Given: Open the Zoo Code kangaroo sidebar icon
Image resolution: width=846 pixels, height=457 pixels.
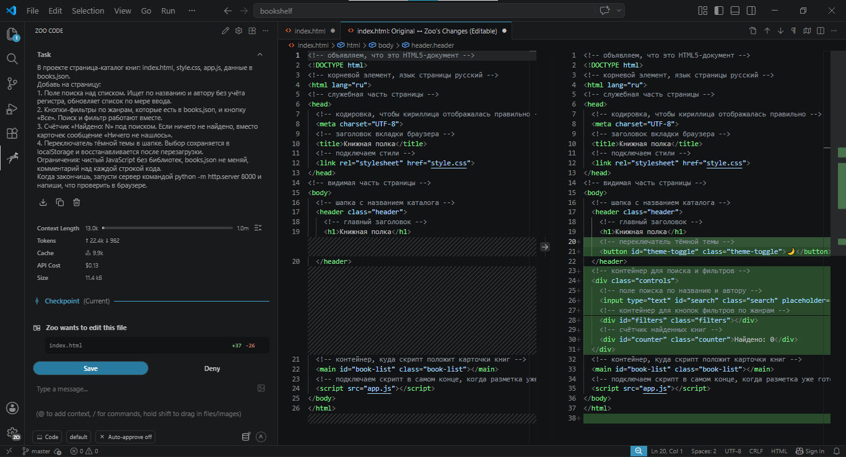Looking at the screenshot, I should 12,158.
